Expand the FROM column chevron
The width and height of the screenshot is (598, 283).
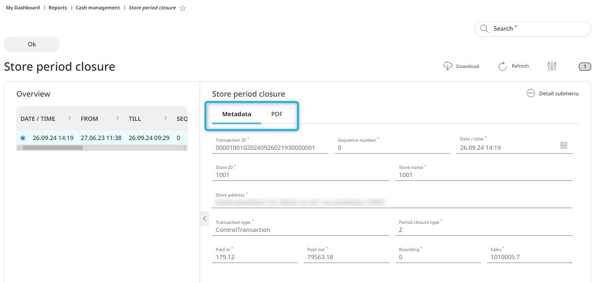point(117,118)
